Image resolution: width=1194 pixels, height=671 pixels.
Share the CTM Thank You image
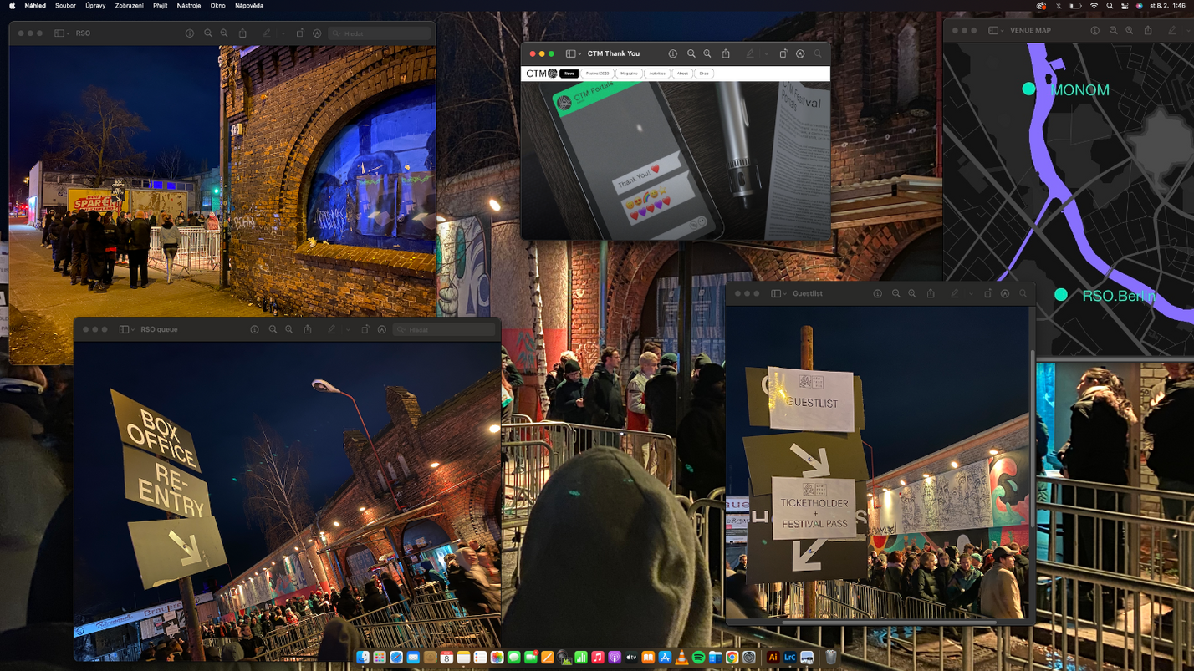(726, 53)
